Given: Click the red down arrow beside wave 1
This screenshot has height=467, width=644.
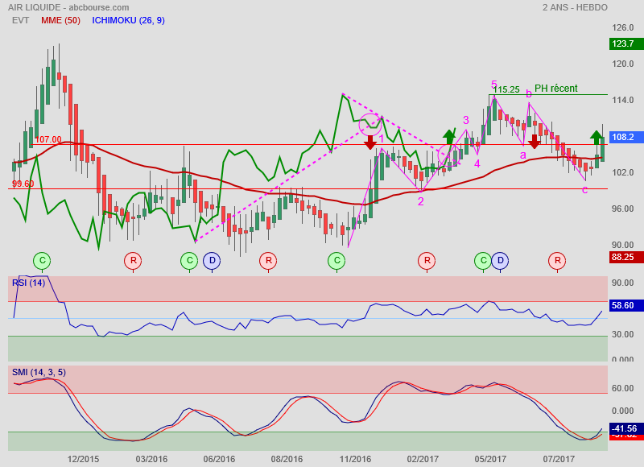Looking at the screenshot, I should click(x=370, y=143).
